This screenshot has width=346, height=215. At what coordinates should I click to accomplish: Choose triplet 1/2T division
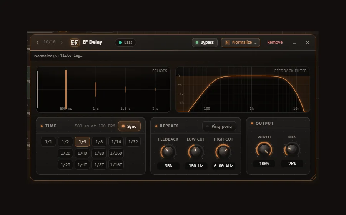pos(65,165)
